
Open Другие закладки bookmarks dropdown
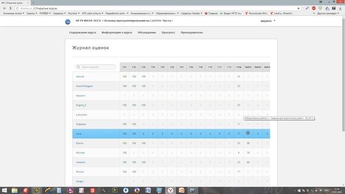pyautogui.click(x=328, y=13)
